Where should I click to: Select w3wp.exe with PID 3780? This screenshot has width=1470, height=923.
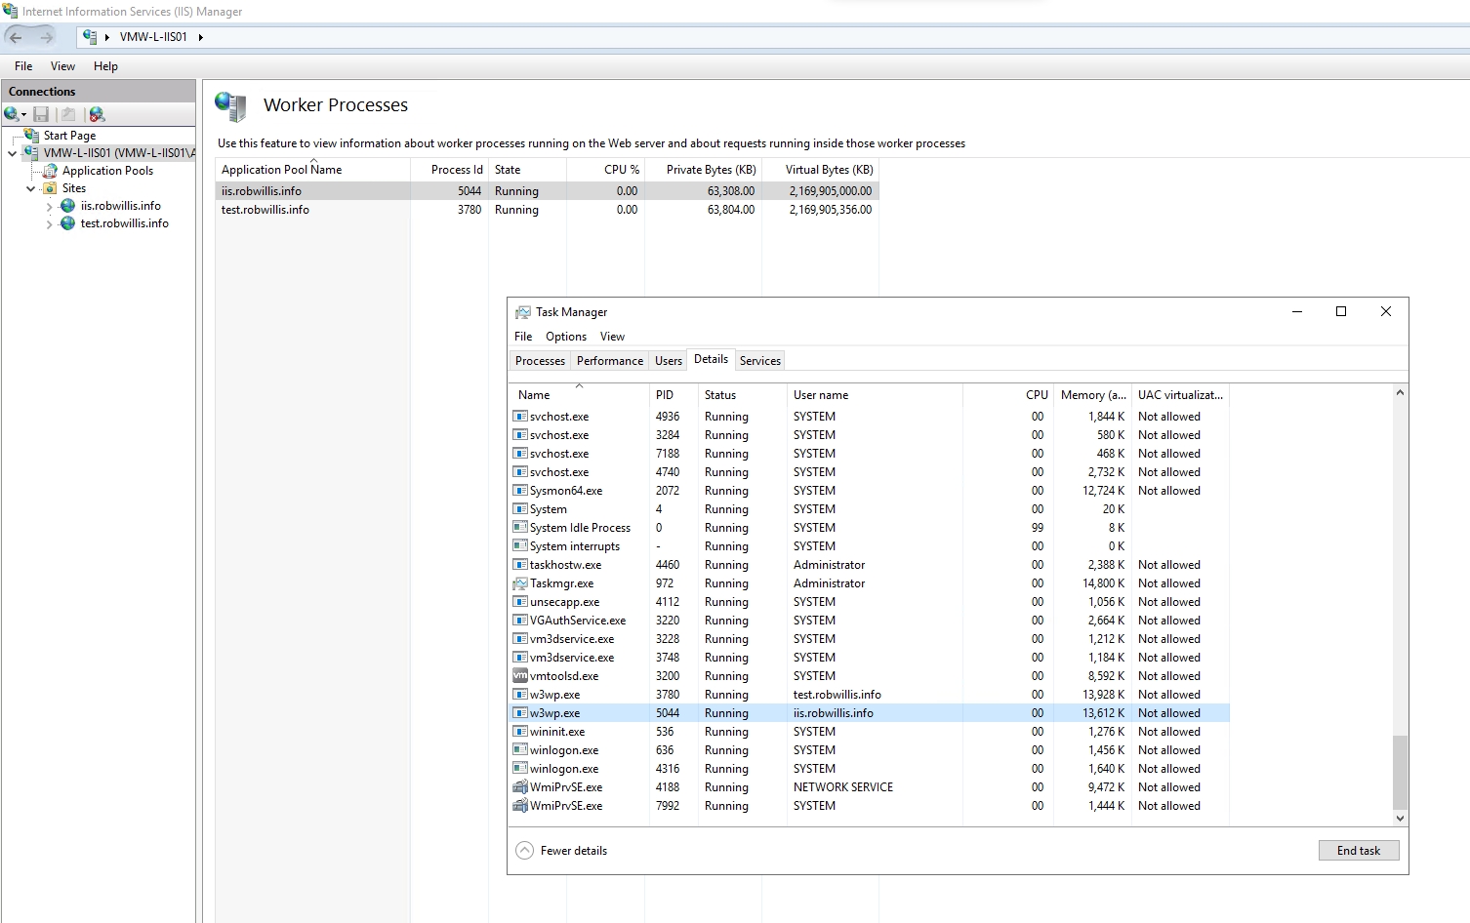(x=870, y=695)
